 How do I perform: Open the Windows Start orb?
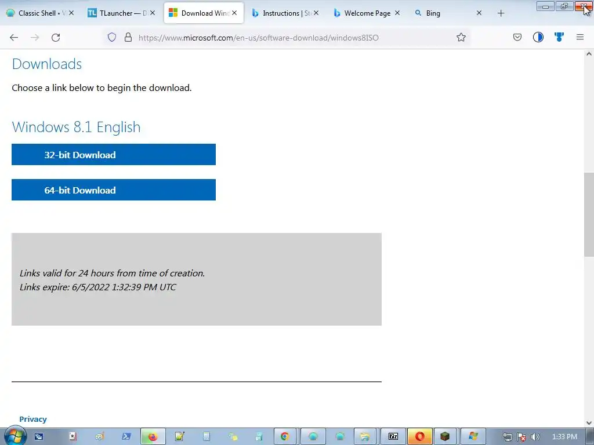point(15,436)
